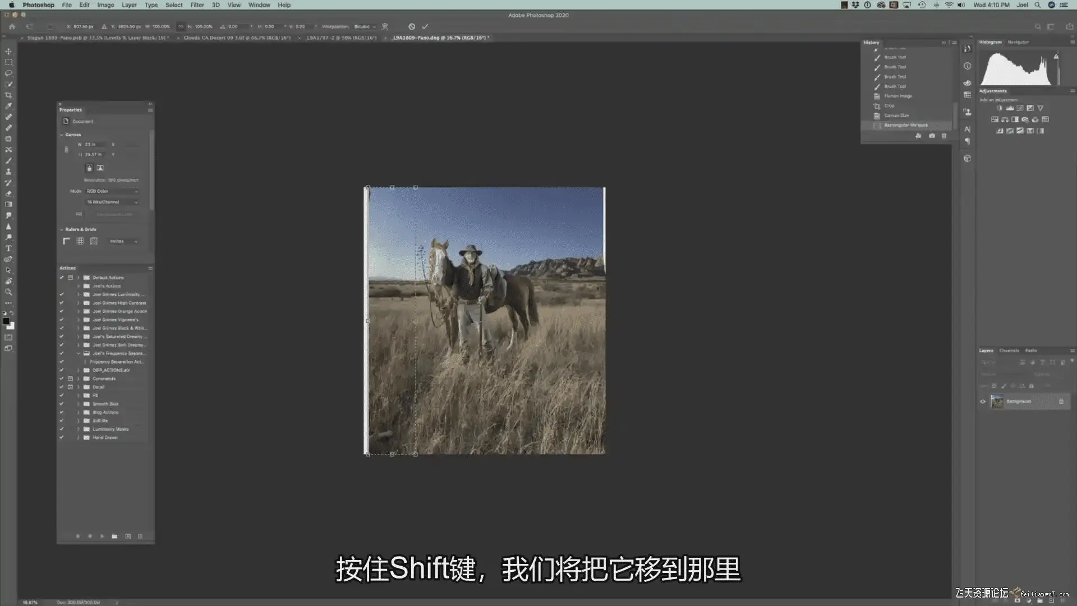Select the Crop history state

tap(889, 105)
